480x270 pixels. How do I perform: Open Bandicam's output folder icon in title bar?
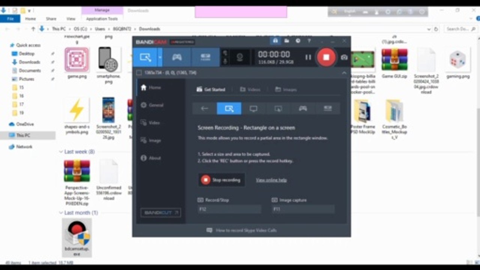pos(286,41)
